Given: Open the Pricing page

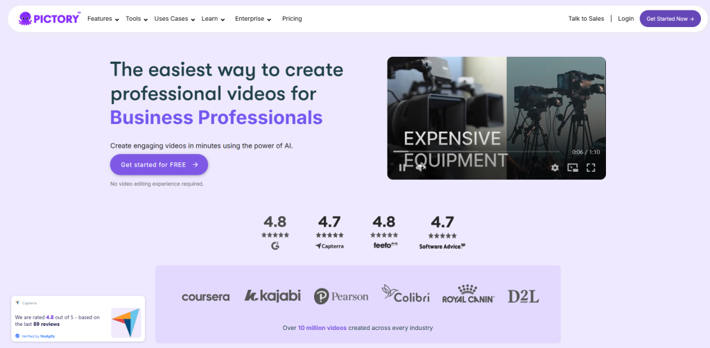Looking at the screenshot, I should [x=292, y=19].
